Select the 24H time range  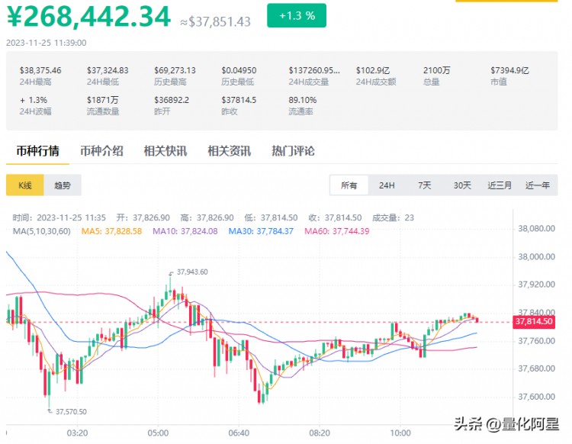(387, 185)
